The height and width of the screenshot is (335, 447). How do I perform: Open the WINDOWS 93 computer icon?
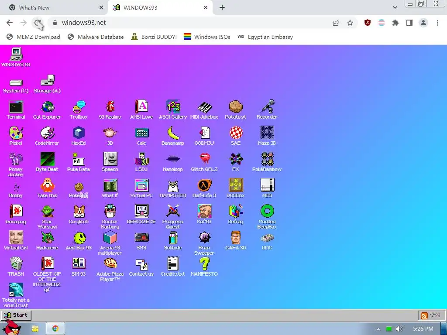(16, 57)
